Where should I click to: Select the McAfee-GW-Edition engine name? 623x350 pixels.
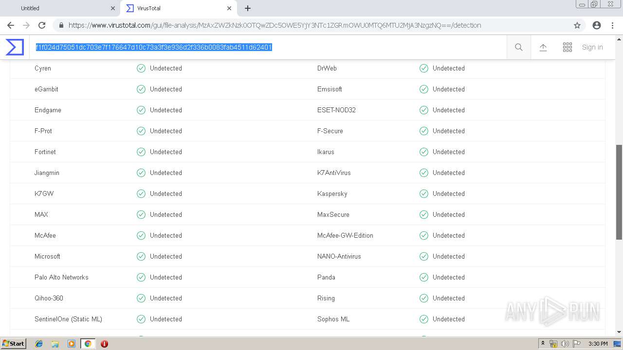click(x=345, y=235)
